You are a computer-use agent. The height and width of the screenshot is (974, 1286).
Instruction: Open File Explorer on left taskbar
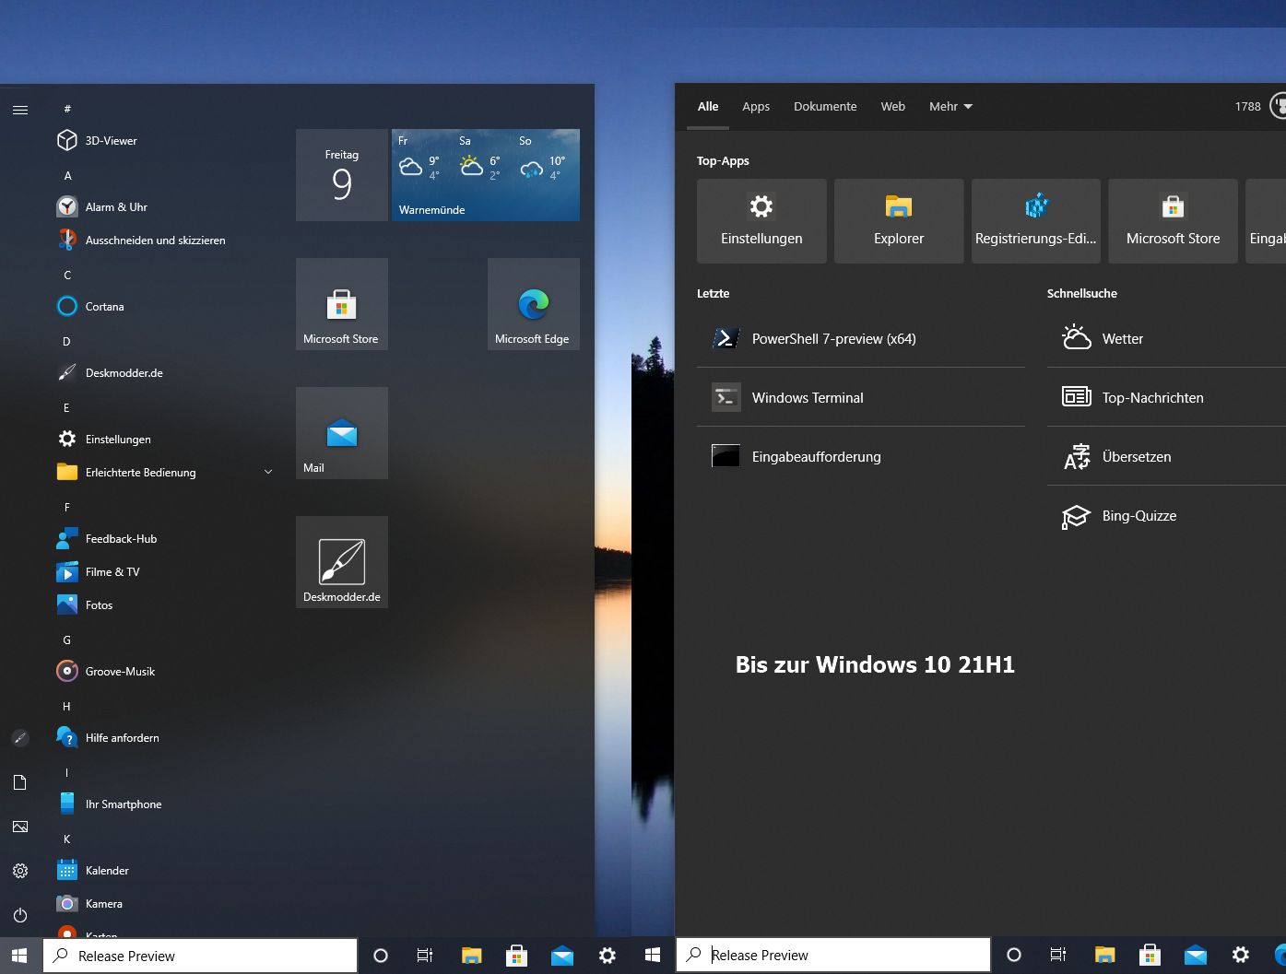coord(471,956)
